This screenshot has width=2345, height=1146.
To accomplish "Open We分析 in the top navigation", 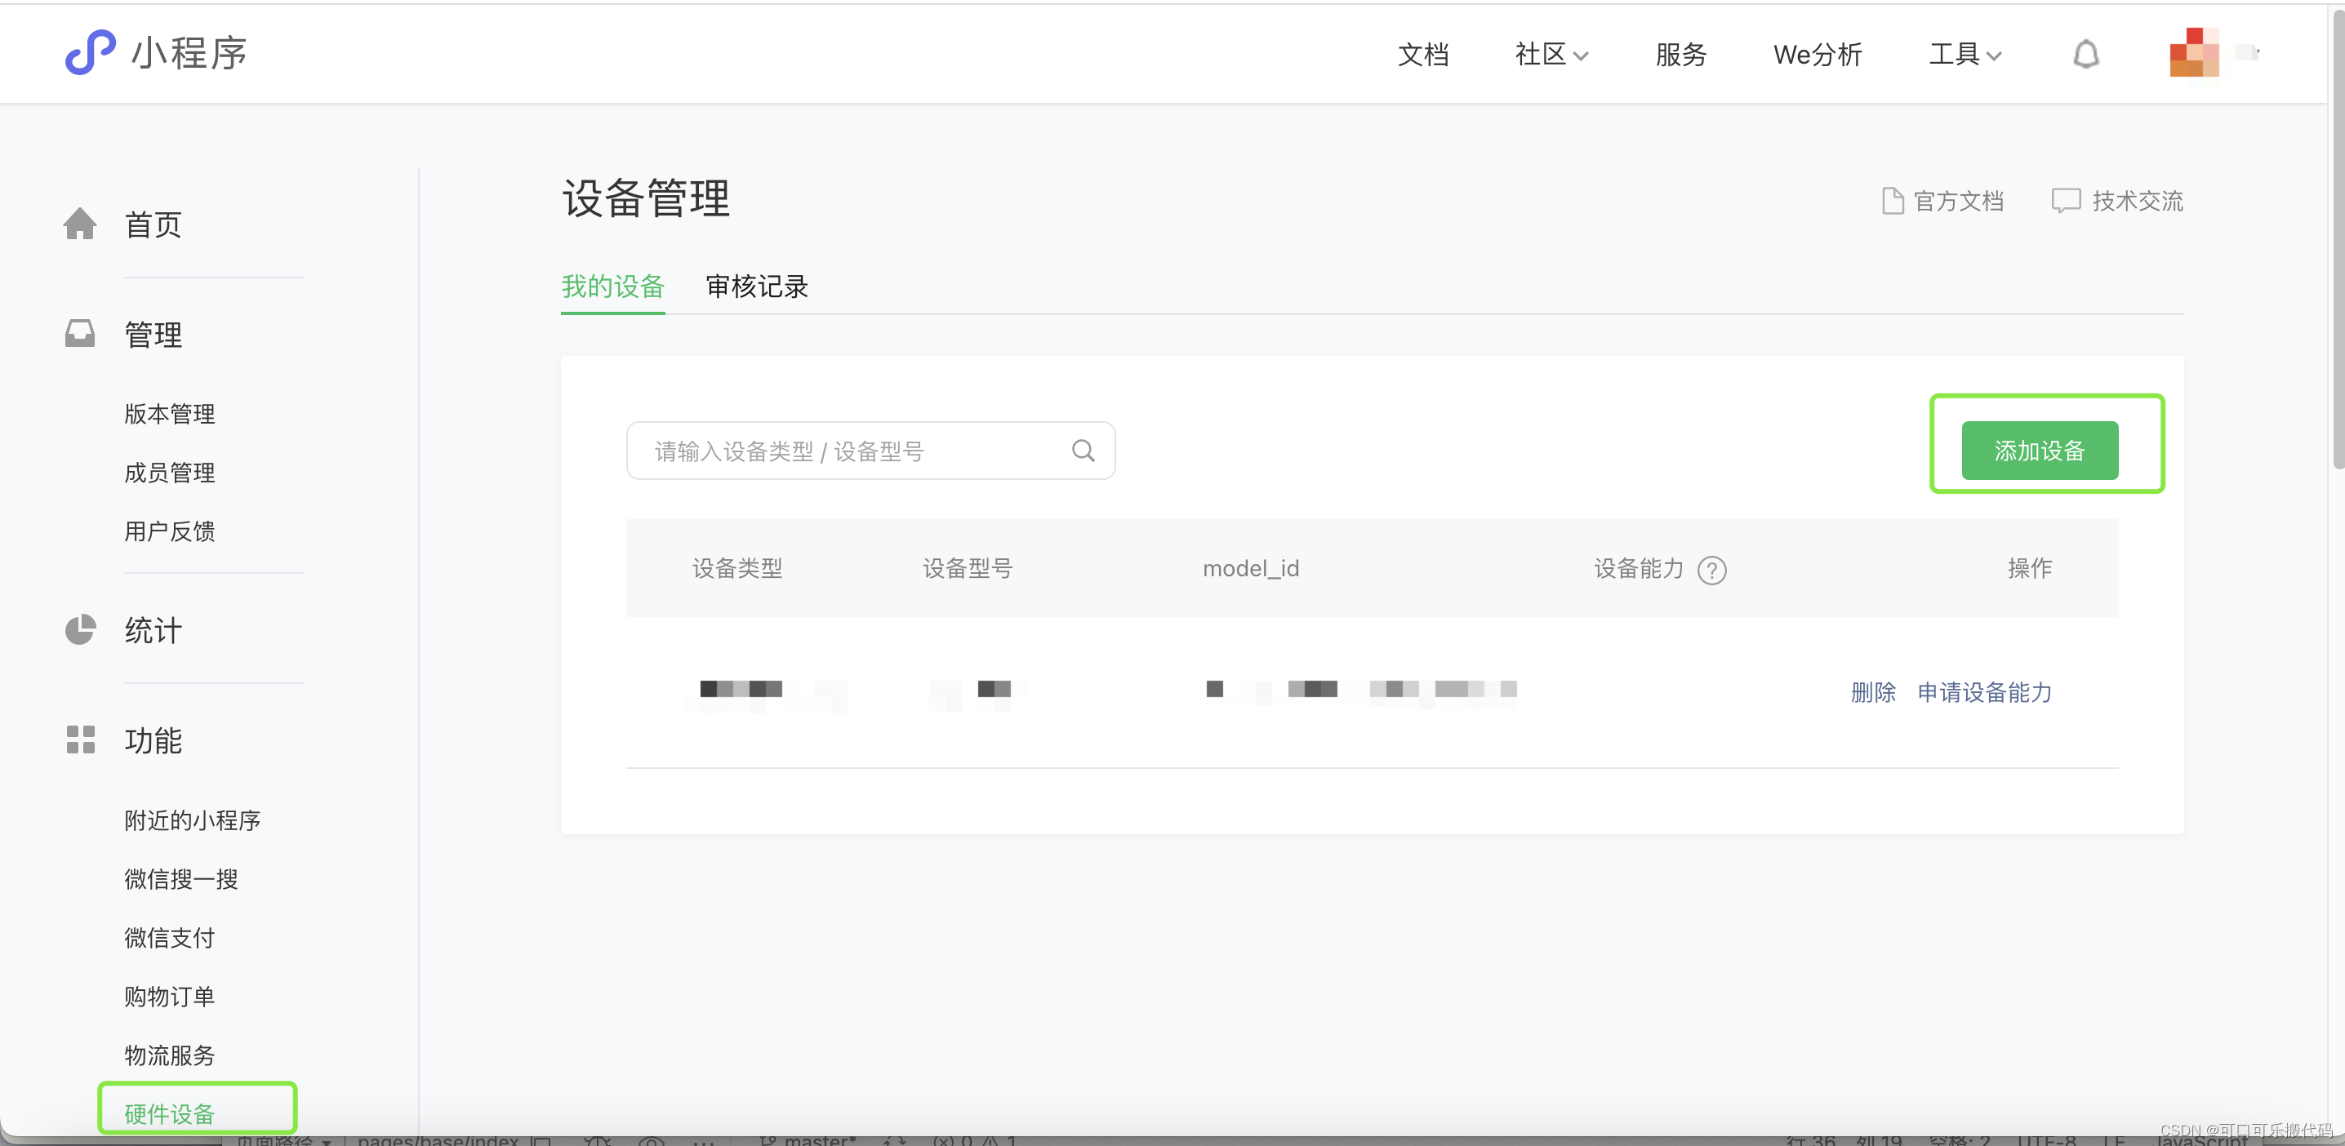I will (1817, 55).
